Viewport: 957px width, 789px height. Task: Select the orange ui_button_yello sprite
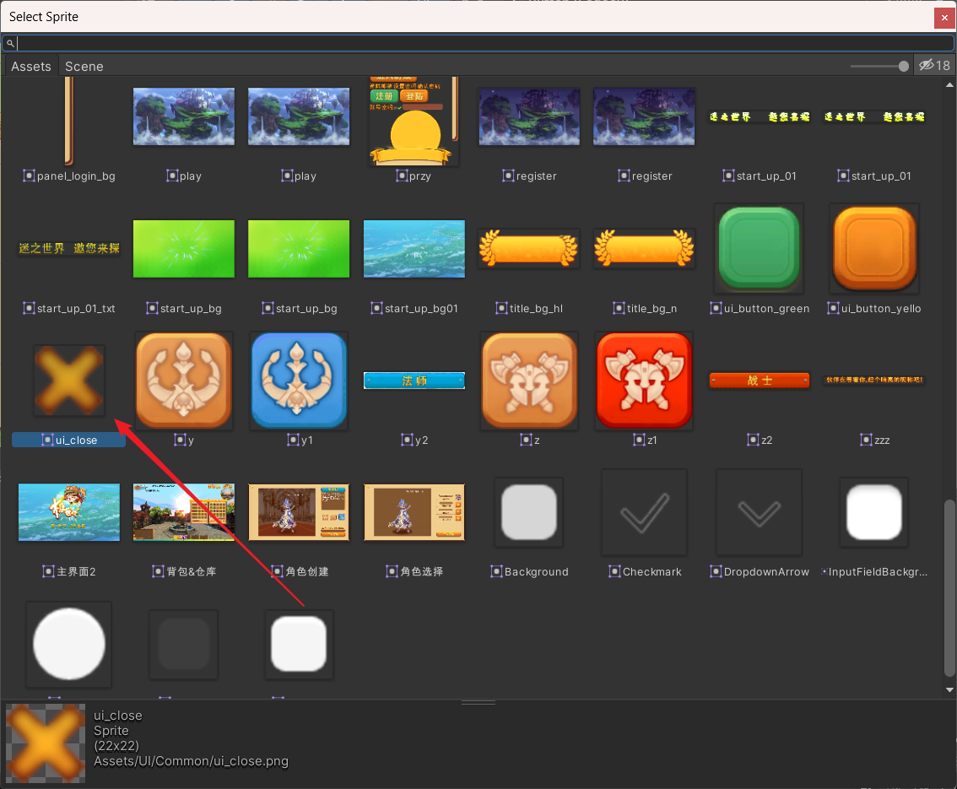pyautogui.click(x=873, y=248)
